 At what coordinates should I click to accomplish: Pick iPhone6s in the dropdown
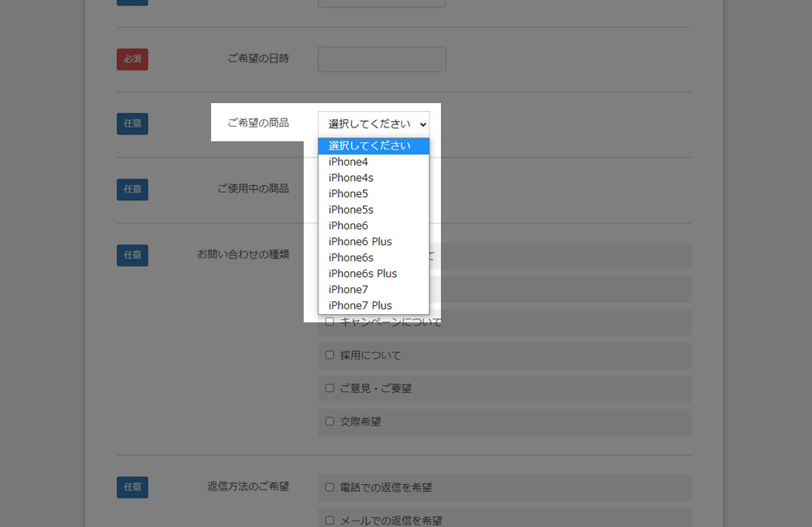374,257
